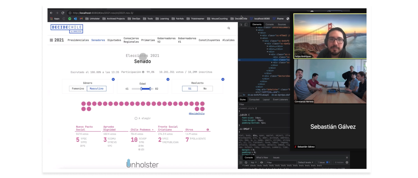Click the browser back arrow

tap(51, 13)
